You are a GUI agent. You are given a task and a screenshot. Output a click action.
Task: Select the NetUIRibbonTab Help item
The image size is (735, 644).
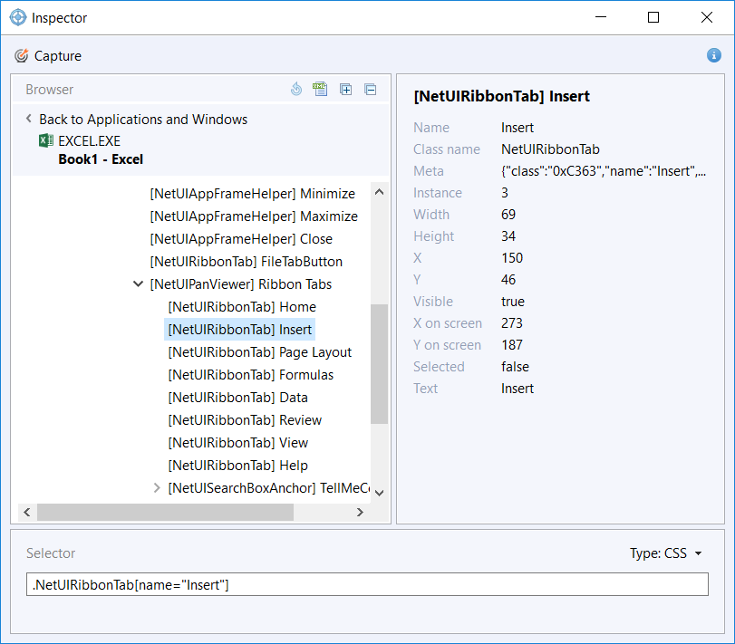[237, 465]
